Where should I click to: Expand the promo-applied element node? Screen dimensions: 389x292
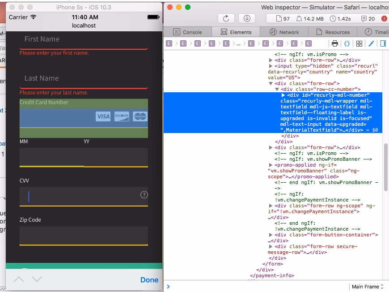[x=270, y=165]
